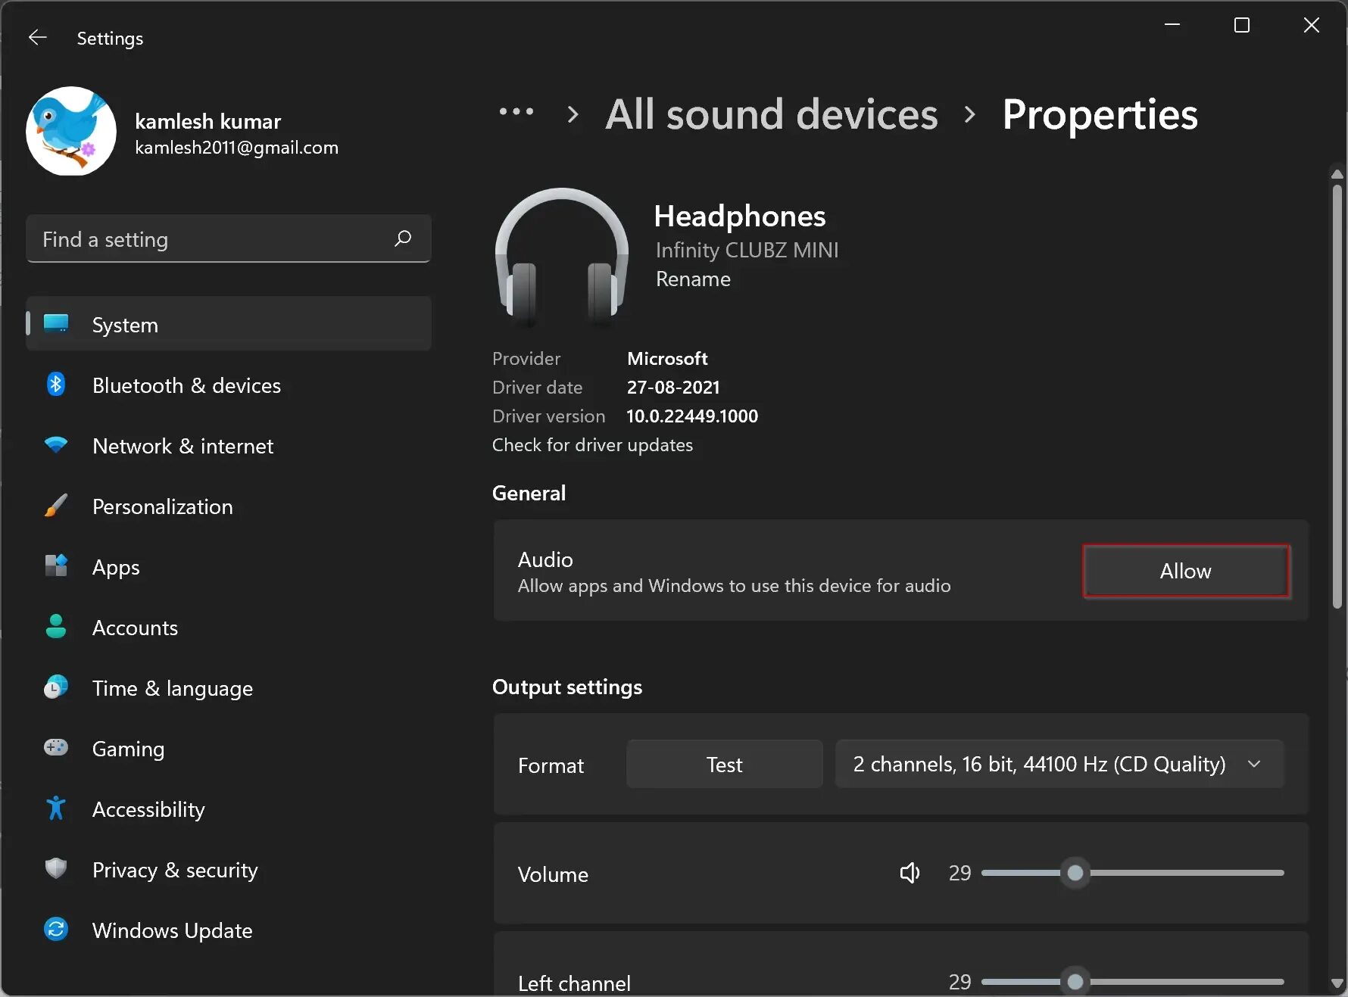
Task: Click the search magnifier icon
Action: (403, 238)
